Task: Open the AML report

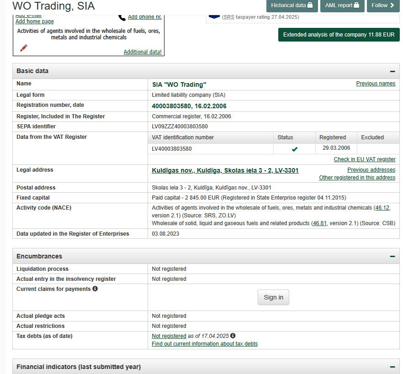Action: point(342,5)
